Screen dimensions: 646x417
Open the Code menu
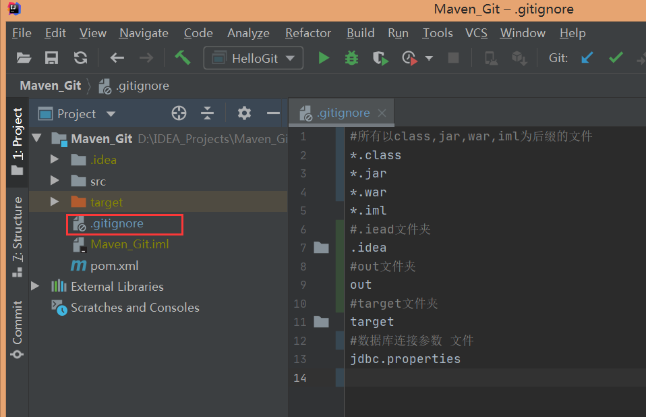point(198,33)
